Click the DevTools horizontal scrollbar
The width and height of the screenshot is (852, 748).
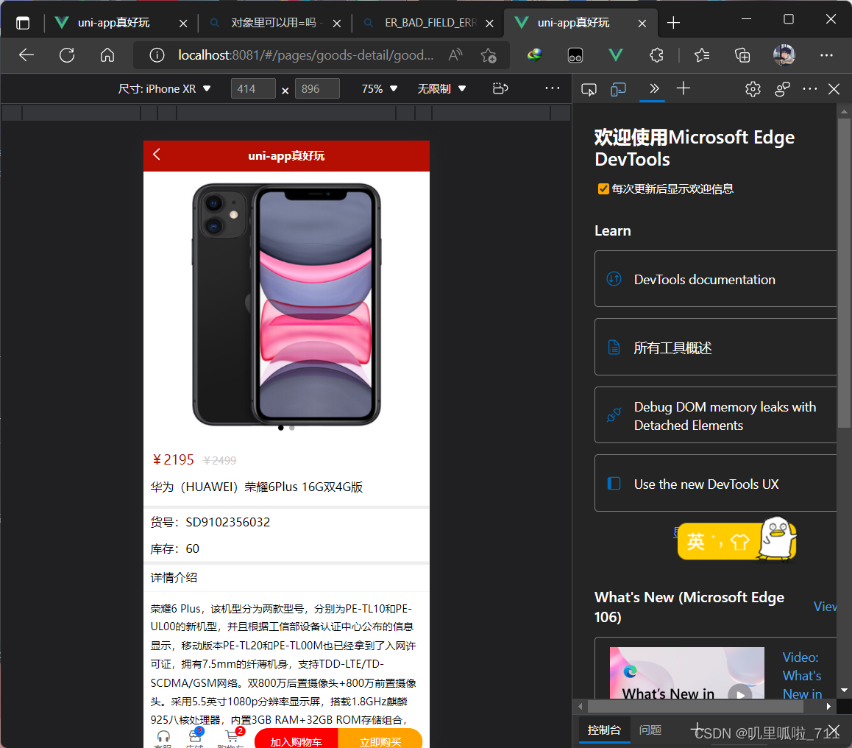[695, 706]
